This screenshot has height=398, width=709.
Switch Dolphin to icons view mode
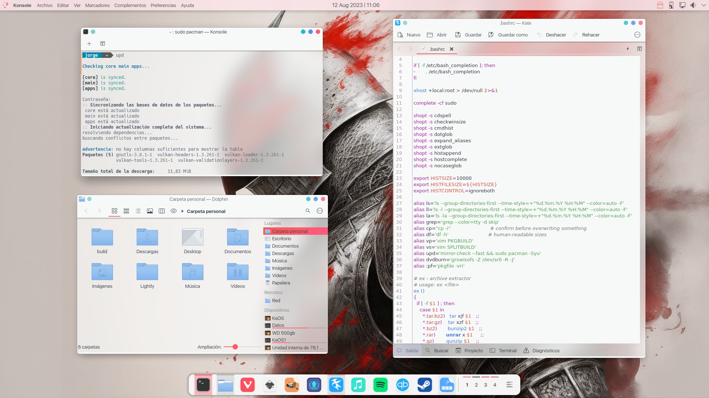(114, 211)
